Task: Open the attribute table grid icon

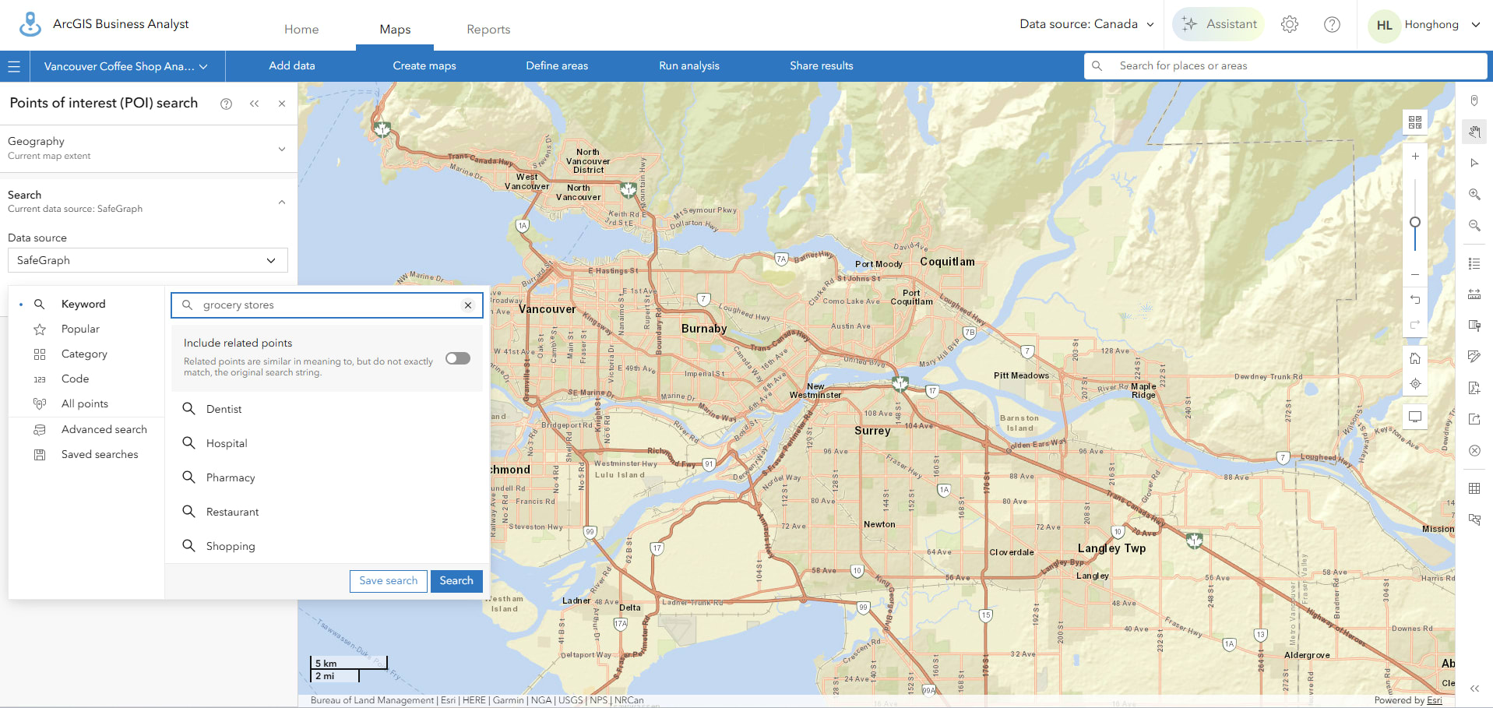Action: point(1474,488)
